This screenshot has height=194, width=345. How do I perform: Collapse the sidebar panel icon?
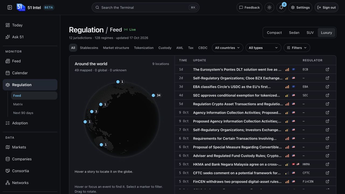[10, 8]
